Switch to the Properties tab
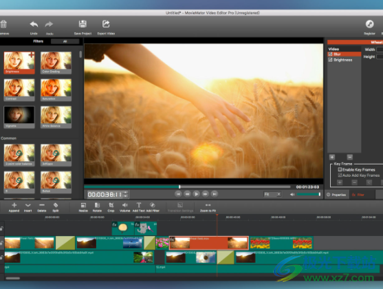The image size is (383, 289). 337,195
